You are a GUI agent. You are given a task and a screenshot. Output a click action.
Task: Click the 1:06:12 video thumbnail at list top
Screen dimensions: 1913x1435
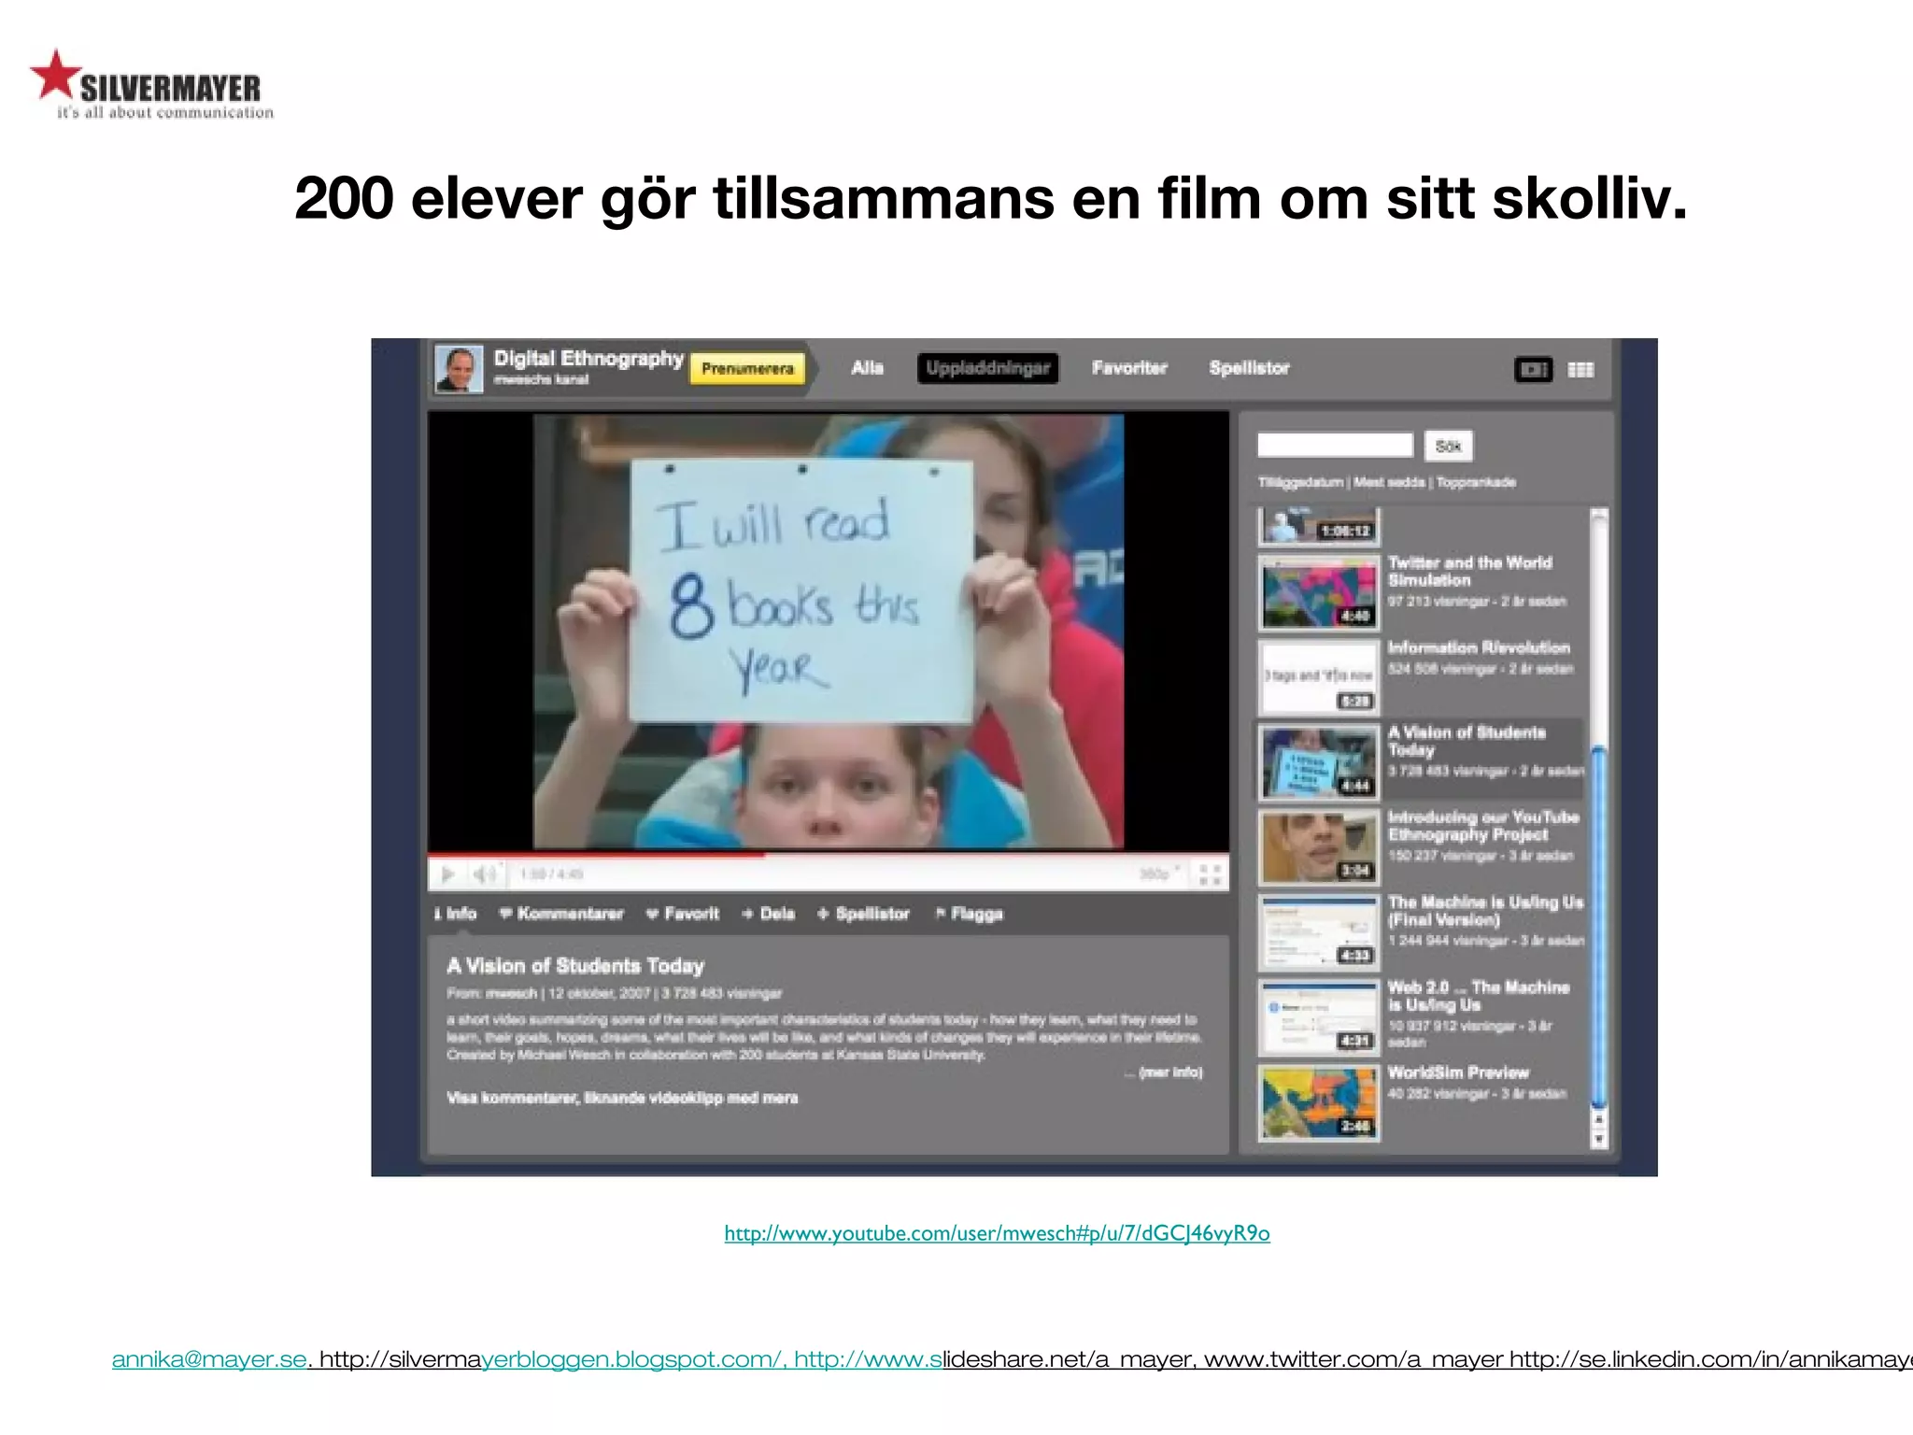pyautogui.click(x=1318, y=526)
